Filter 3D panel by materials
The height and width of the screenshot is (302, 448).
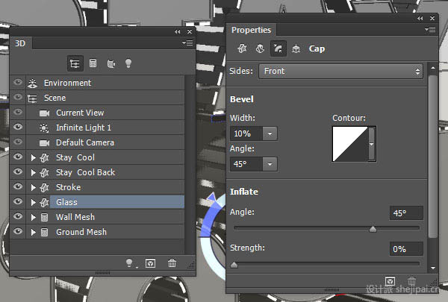click(x=111, y=63)
